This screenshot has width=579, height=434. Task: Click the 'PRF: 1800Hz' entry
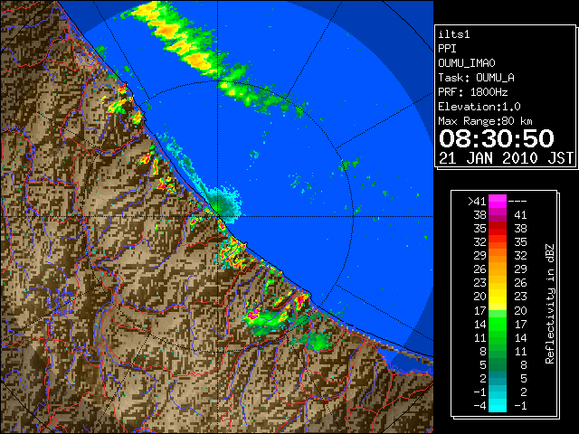coord(473,92)
